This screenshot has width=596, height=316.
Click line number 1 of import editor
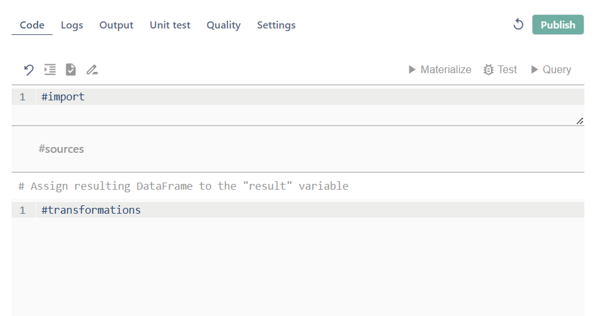pos(23,97)
